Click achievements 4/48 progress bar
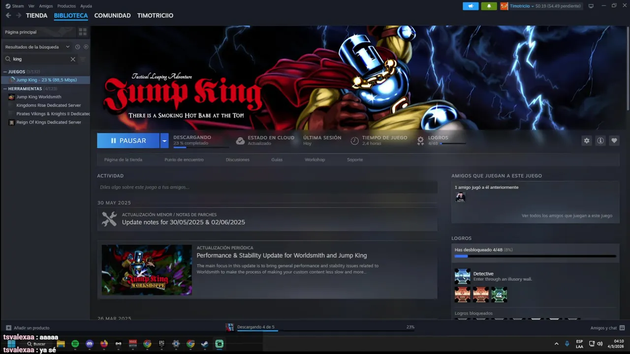 coord(535,256)
